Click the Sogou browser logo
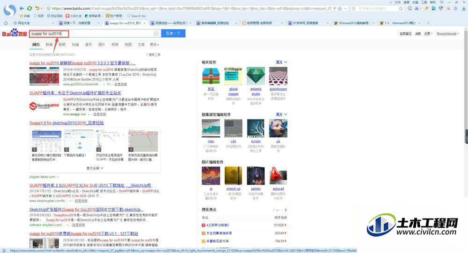The height and width of the screenshot is (253, 468). (x=9, y=9)
